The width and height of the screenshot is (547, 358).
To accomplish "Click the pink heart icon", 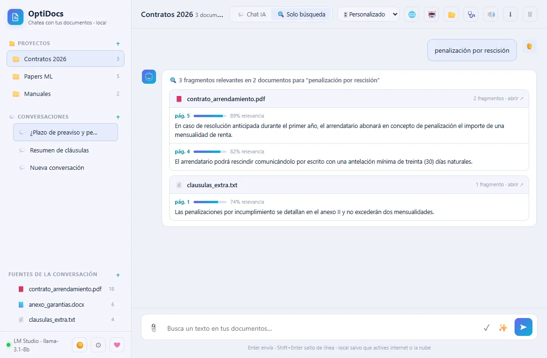I will (x=117, y=345).
